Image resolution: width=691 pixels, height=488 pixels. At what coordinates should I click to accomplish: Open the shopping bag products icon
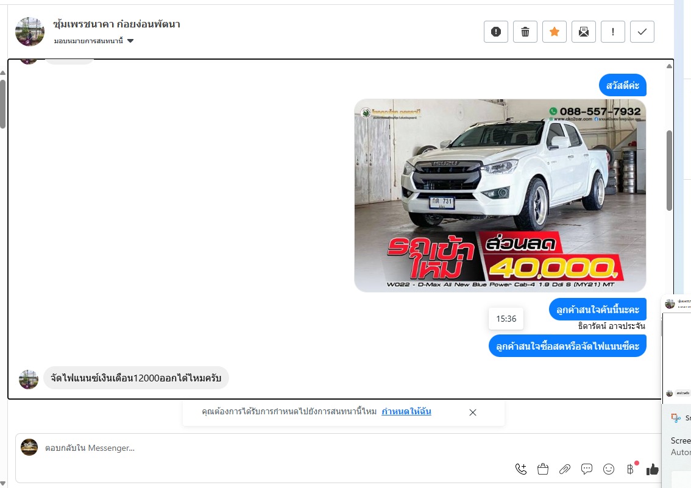coord(542,469)
